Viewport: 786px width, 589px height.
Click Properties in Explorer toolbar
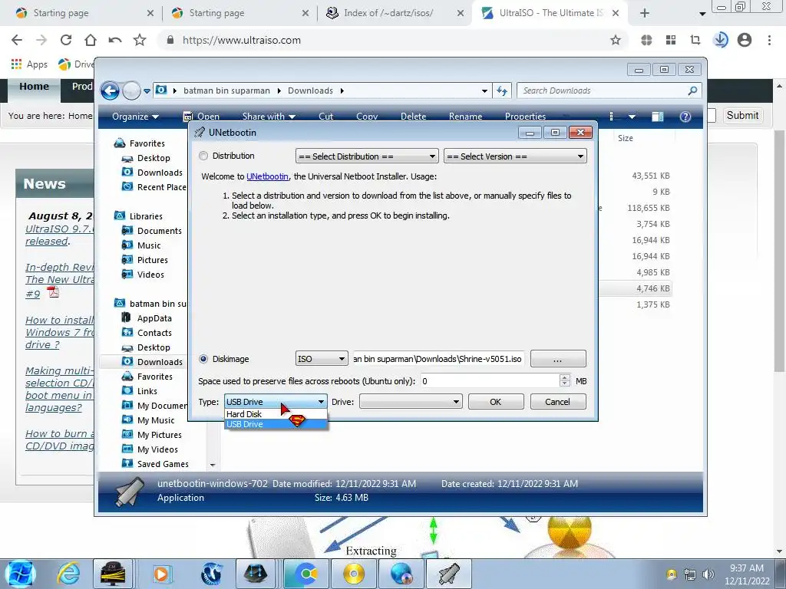(x=525, y=117)
